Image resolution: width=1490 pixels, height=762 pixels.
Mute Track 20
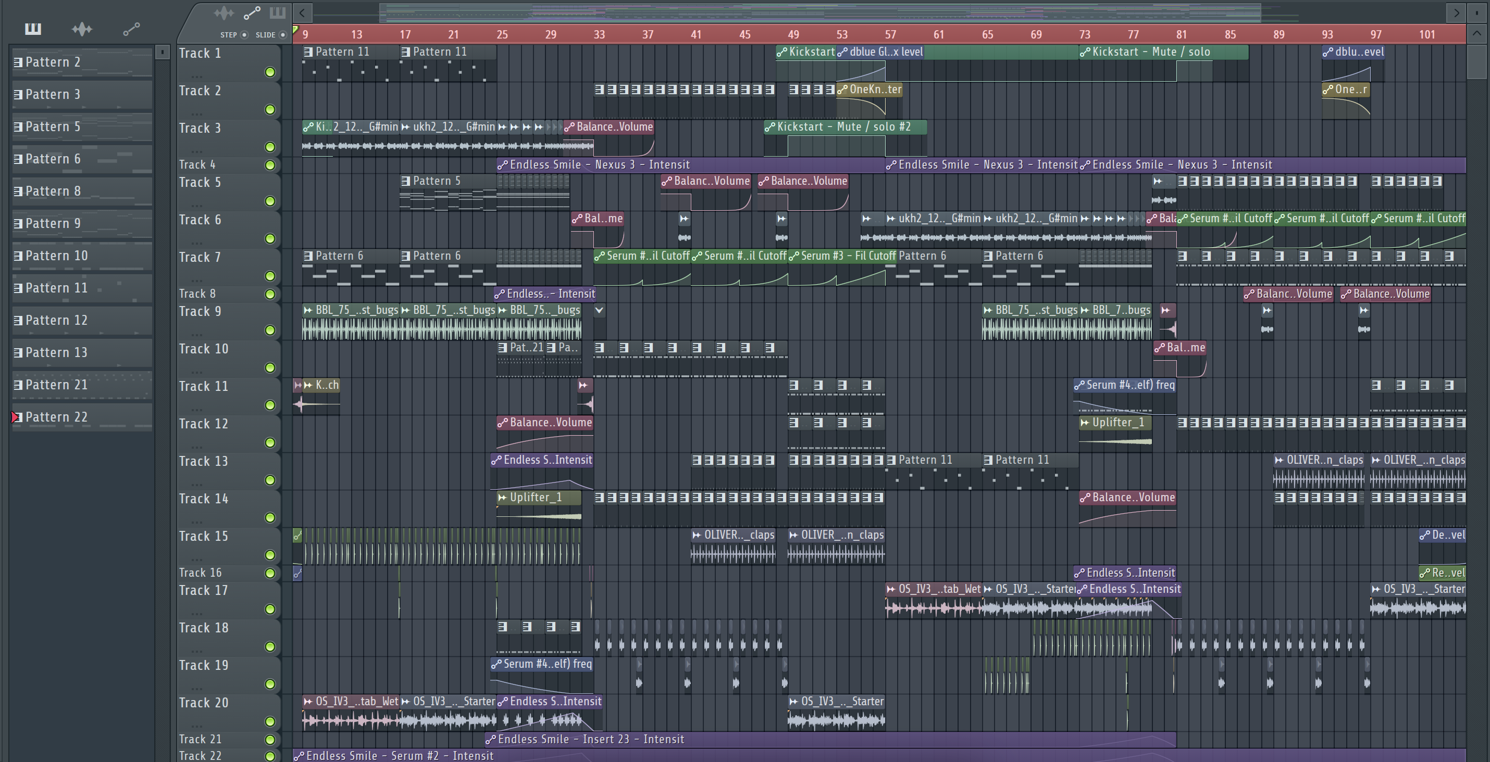click(x=269, y=721)
